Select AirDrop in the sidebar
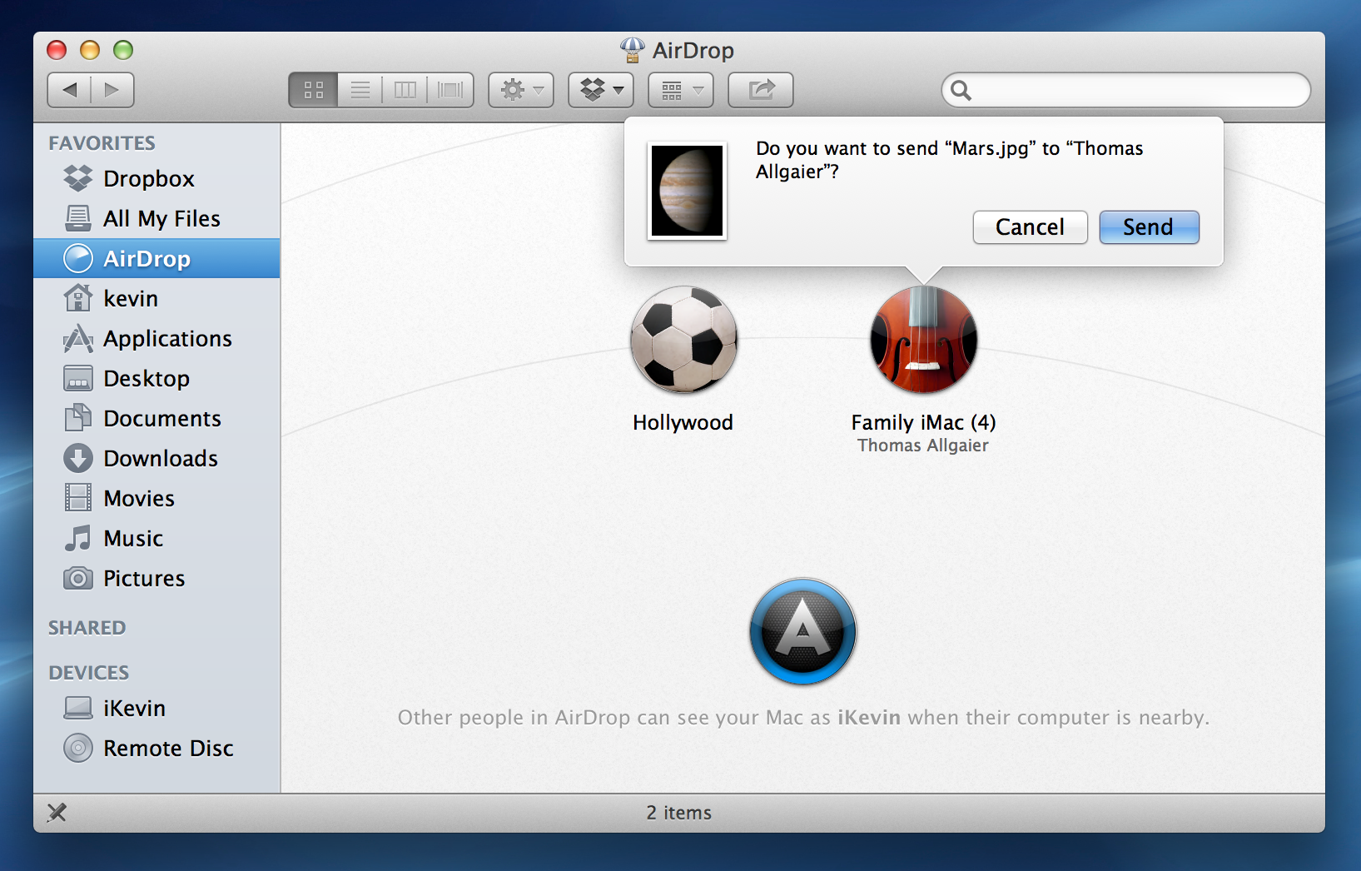Screen dimensions: 1361x871 (x=156, y=258)
